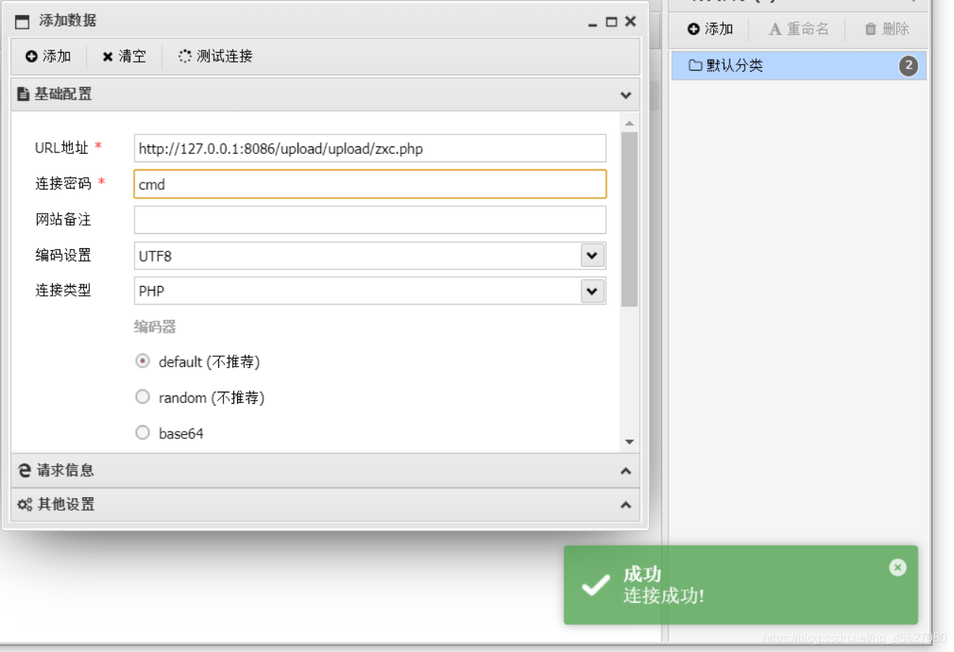Maximize the 添加数据 dialog

click(612, 22)
